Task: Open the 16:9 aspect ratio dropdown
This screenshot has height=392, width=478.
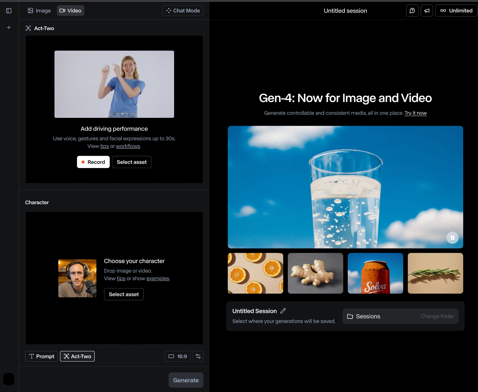Action: [178, 356]
